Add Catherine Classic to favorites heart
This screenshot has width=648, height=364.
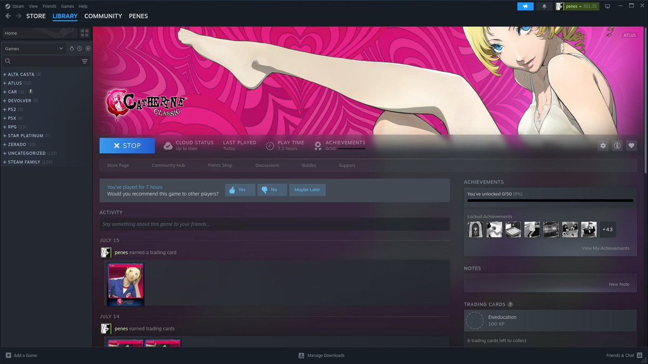click(631, 146)
